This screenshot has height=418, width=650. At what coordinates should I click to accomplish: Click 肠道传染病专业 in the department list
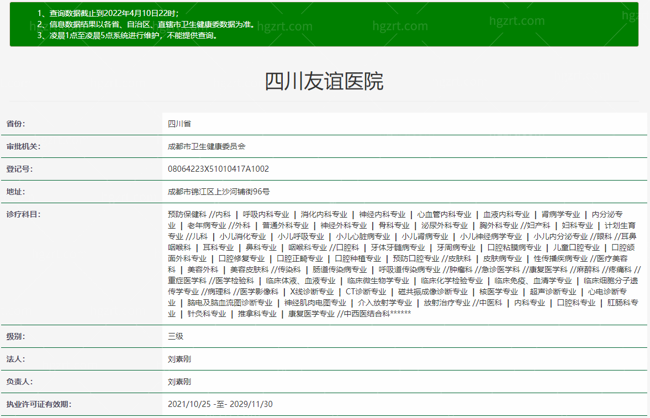point(340,269)
